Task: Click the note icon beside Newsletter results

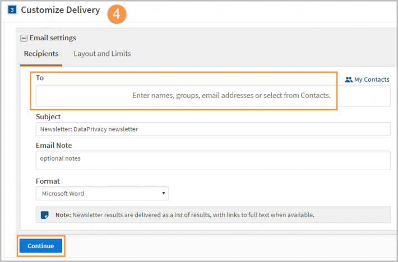Action: click(x=45, y=215)
